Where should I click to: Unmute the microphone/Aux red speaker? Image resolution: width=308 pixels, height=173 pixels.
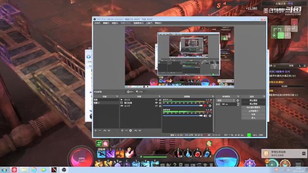205,106
